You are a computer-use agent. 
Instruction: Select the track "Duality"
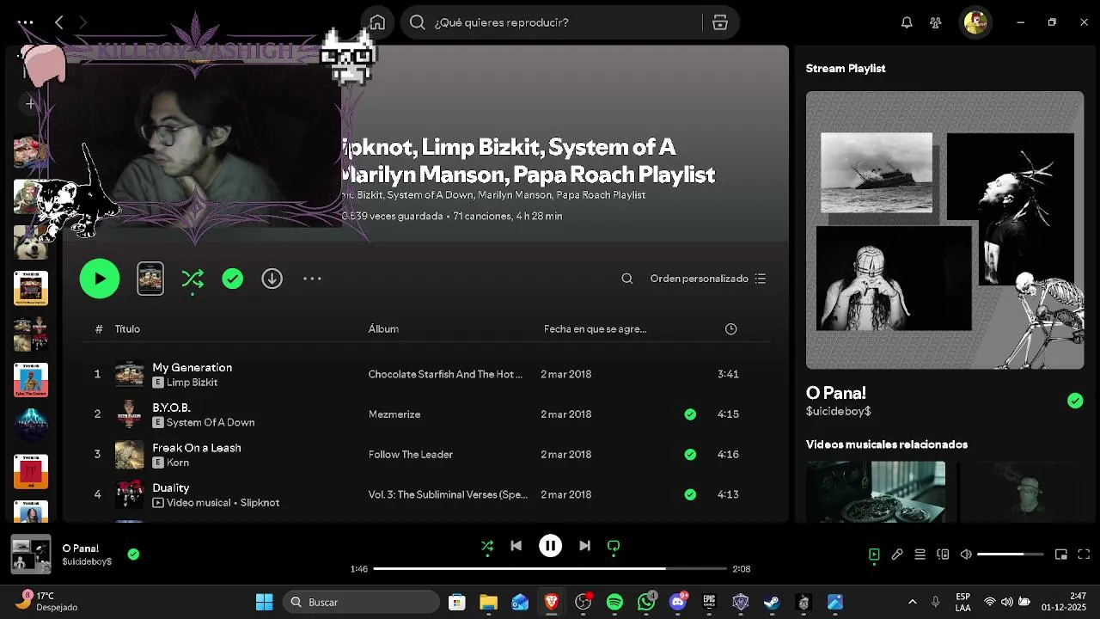(x=171, y=487)
